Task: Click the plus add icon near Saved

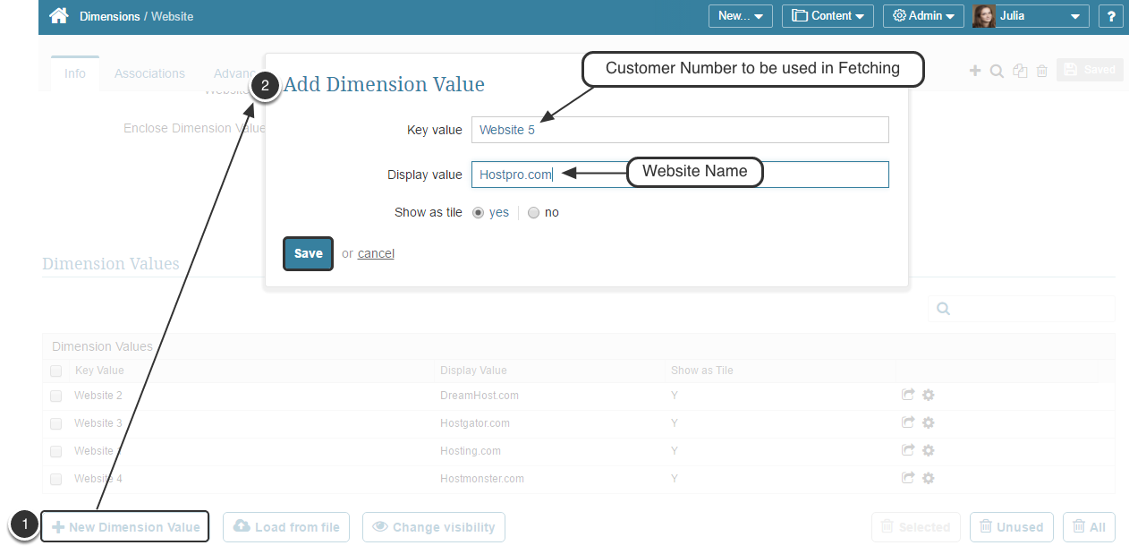Action: click(975, 71)
